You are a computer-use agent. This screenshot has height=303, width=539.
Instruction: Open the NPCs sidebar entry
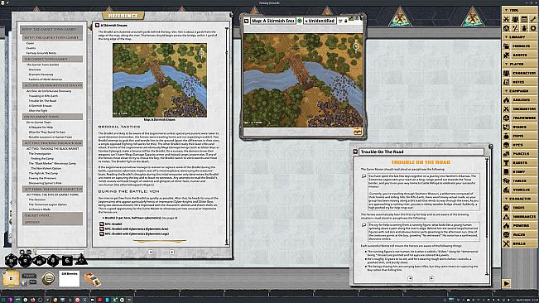click(519, 145)
